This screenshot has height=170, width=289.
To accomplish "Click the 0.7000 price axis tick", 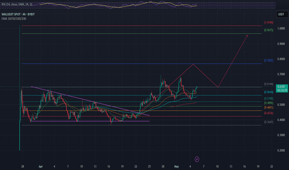I will pyautogui.click(x=281, y=74).
